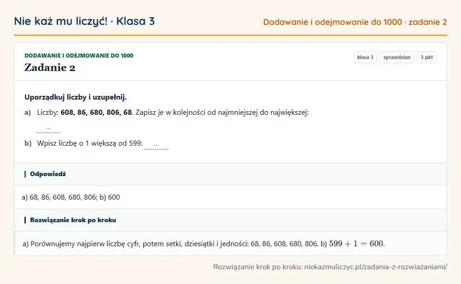Click the 'Zadanie 2' heading
The image size is (461, 284).
coord(50,68)
